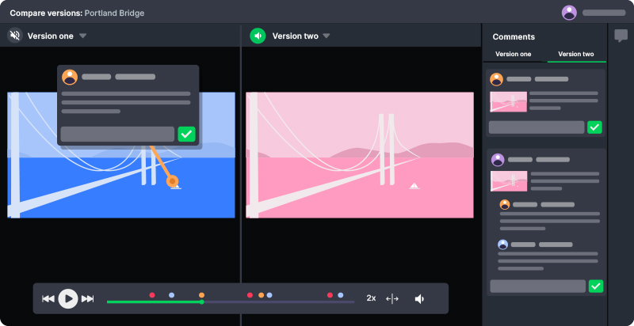Click the orange annotation pin on the blue image
Image resolution: width=634 pixels, height=326 pixels.
(x=173, y=181)
